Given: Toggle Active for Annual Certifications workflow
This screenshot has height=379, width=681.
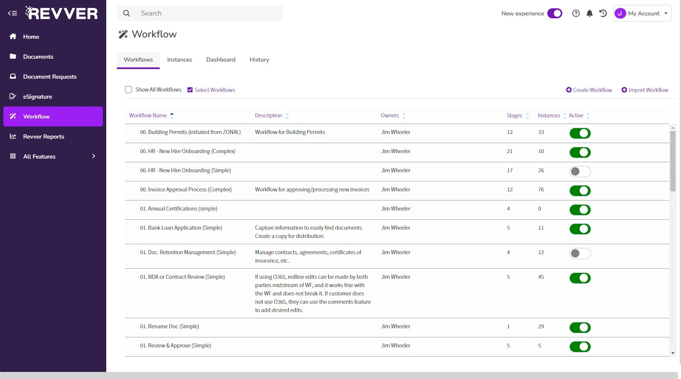Looking at the screenshot, I should click(x=580, y=210).
